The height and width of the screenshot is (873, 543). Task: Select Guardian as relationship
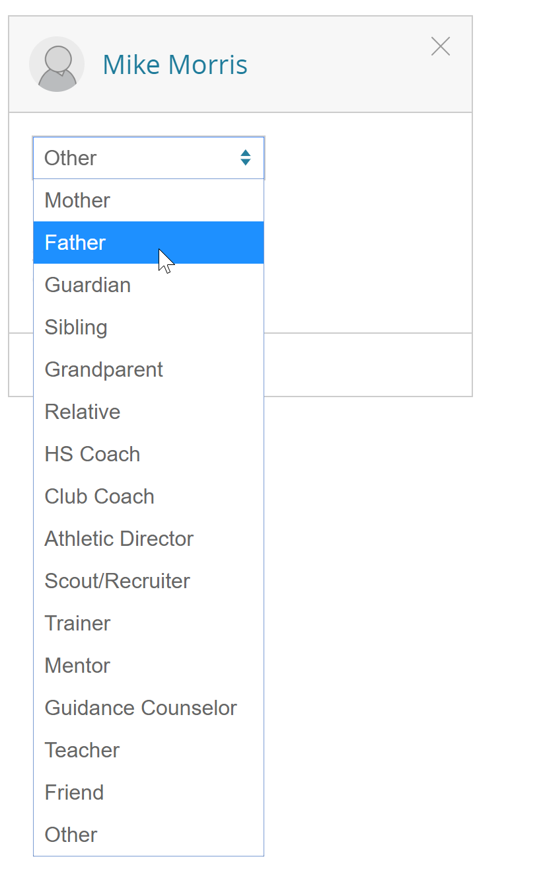pos(149,285)
